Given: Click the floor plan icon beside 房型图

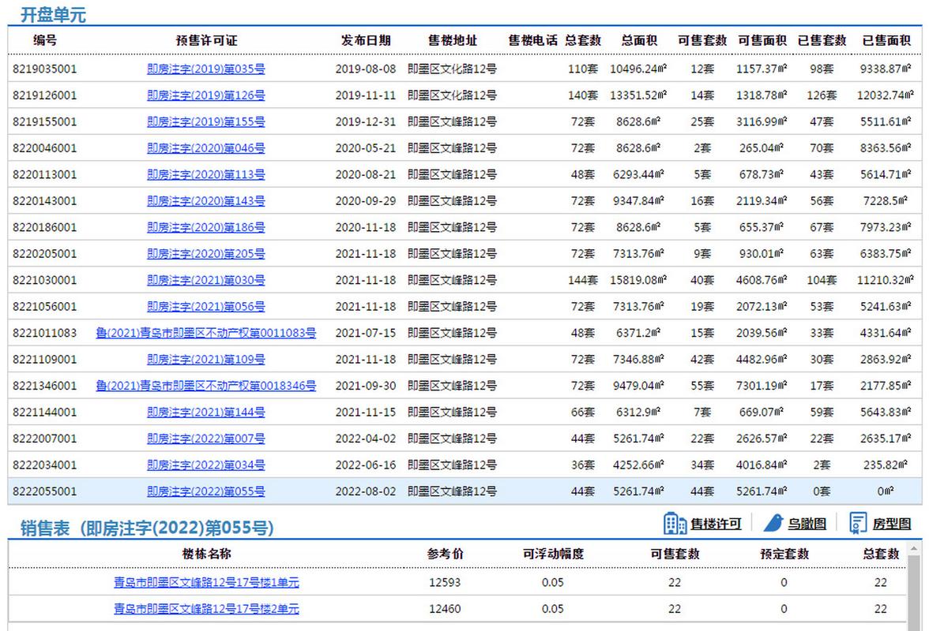Looking at the screenshot, I should (858, 523).
